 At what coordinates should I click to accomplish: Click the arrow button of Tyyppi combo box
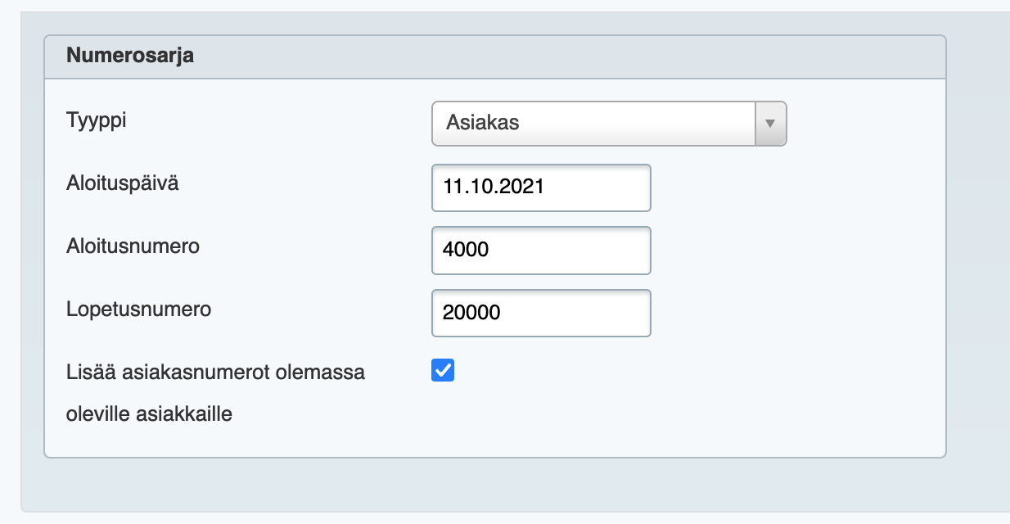click(x=769, y=124)
